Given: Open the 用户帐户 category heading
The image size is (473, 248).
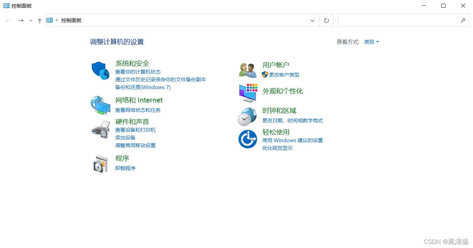Looking at the screenshot, I should click(x=276, y=65).
